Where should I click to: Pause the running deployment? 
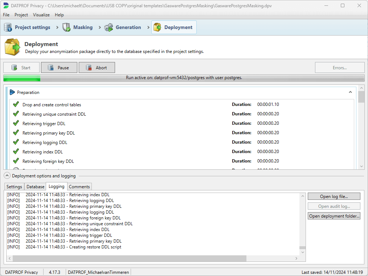(x=59, y=67)
